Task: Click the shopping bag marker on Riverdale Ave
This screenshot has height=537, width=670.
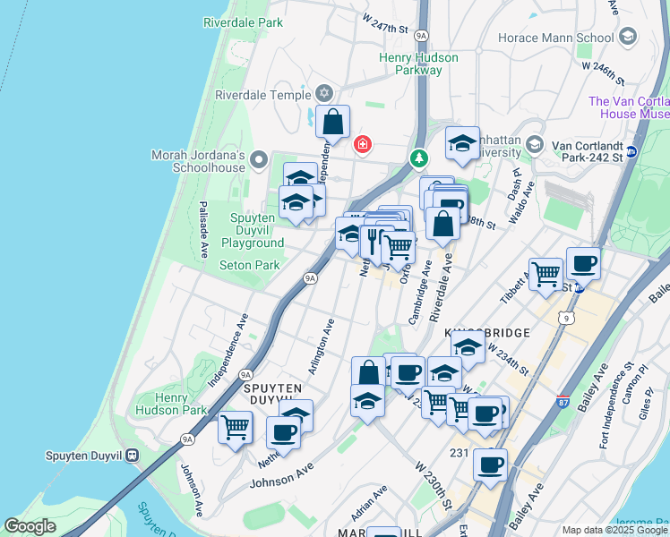Action: [442, 224]
